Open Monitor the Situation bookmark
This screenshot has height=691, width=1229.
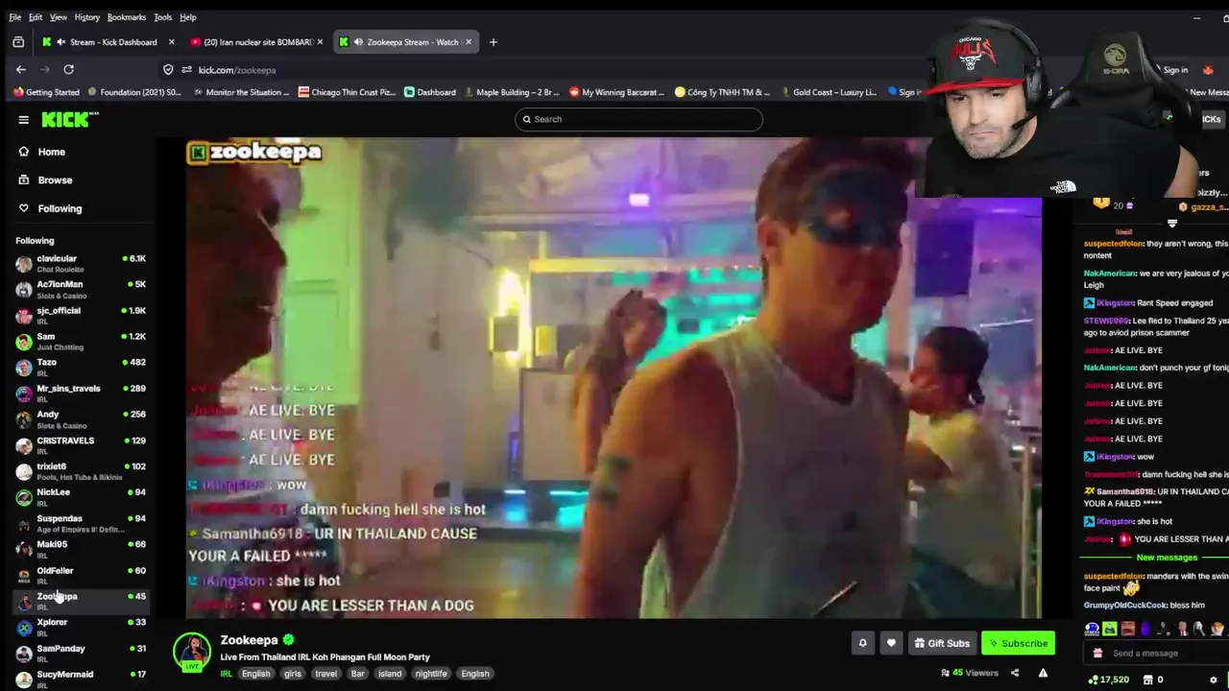click(x=240, y=92)
